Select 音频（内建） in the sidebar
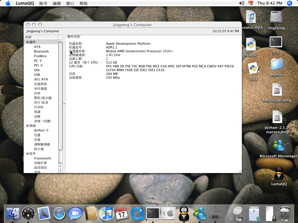 tap(43, 121)
